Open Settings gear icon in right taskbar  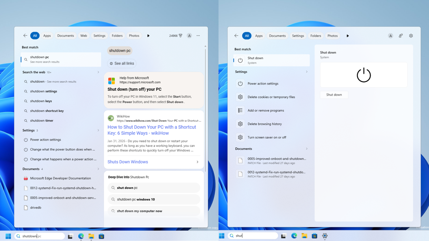[325, 236]
